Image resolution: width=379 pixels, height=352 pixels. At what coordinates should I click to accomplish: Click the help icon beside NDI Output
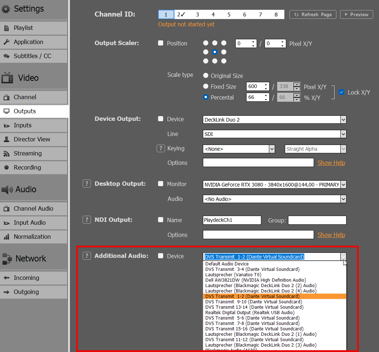click(x=87, y=220)
